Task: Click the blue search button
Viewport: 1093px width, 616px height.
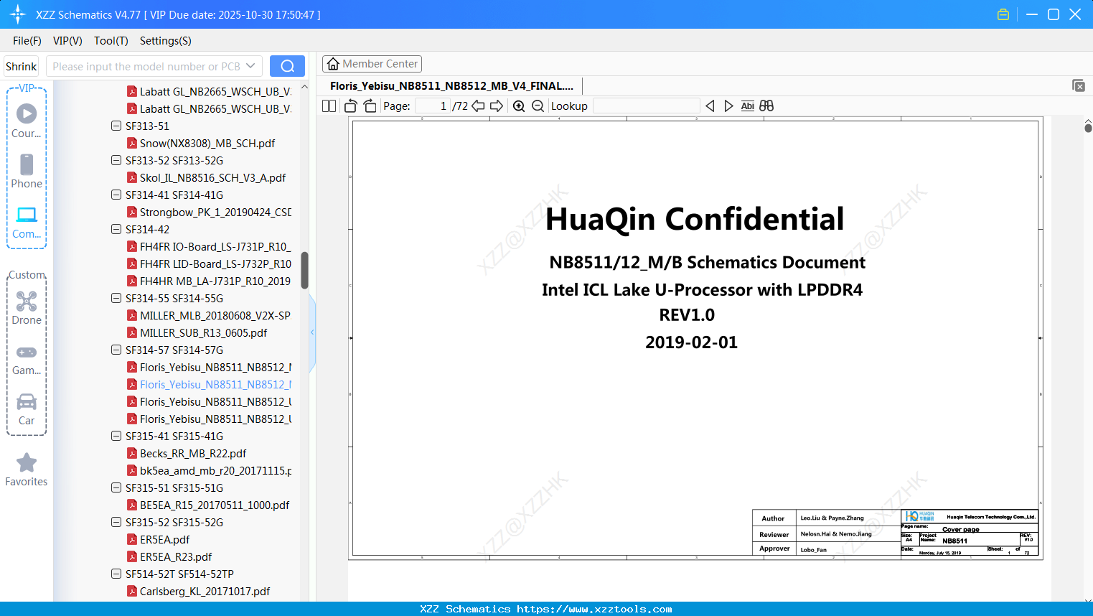Action: click(x=287, y=66)
